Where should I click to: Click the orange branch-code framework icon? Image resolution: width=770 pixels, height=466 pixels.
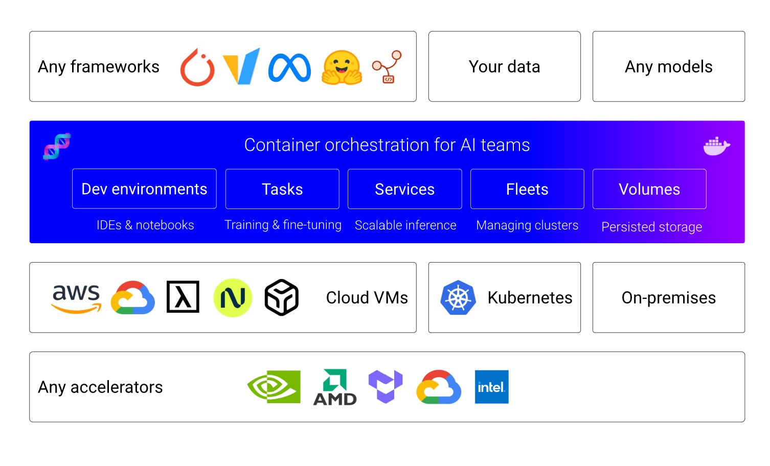click(387, 67)
